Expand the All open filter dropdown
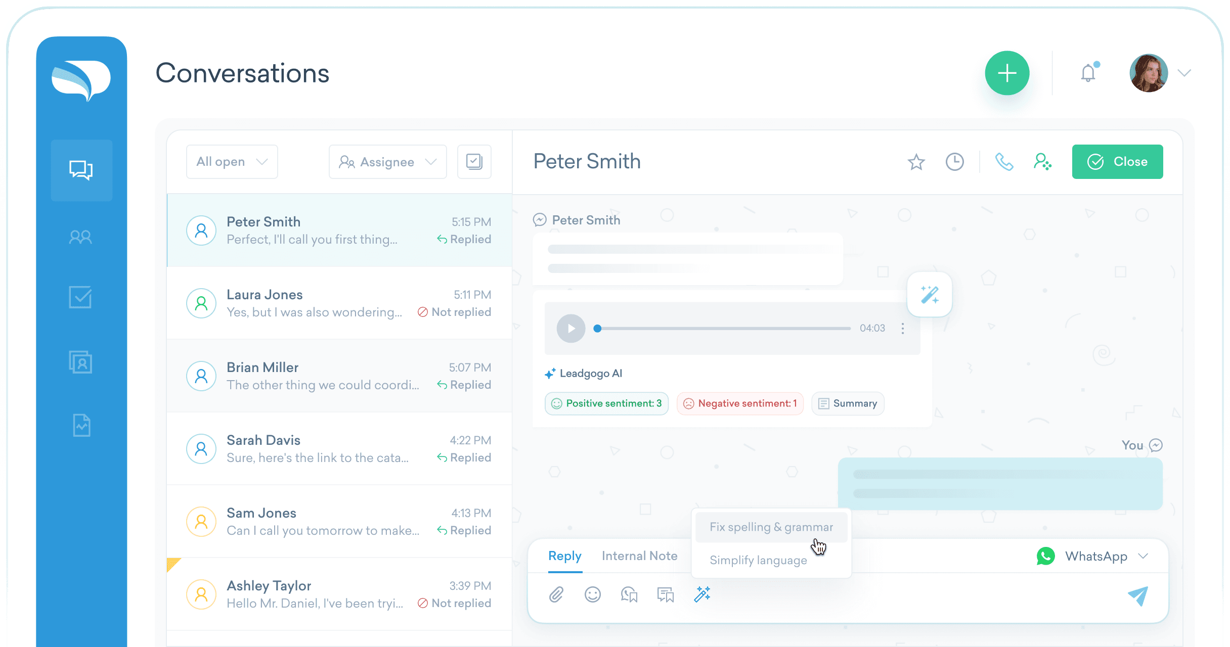 [232, 162]
